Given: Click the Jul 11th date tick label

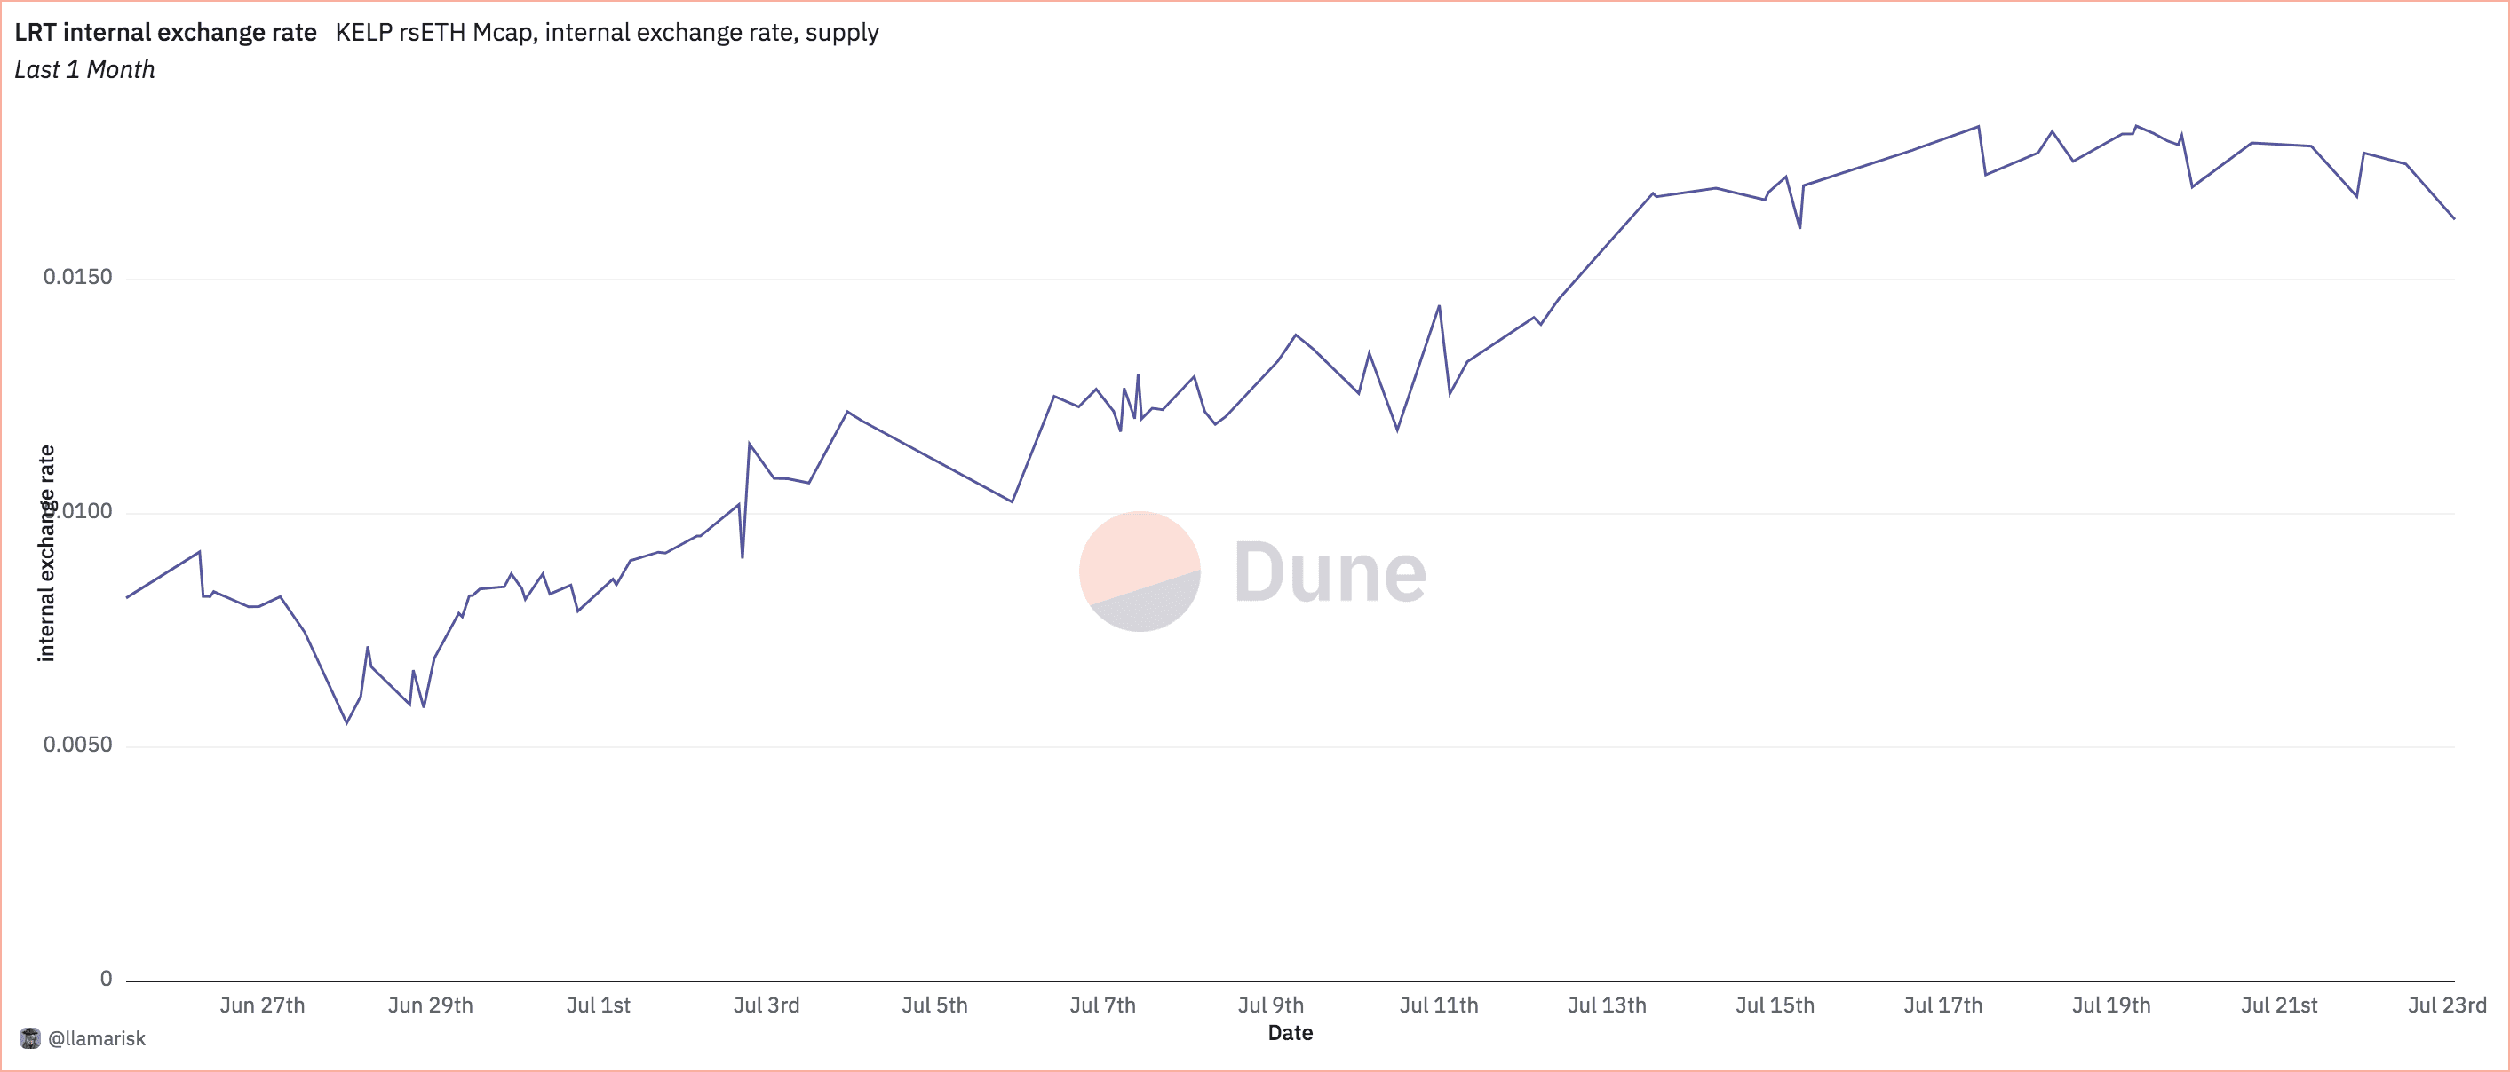Looking at the screenshot, I should (x=1438, y=1005).
